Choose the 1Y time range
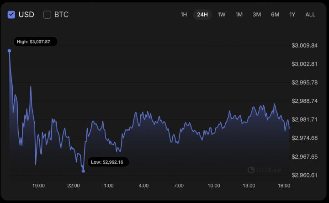Viewport: 329px width, 203px height. pyautogui.click(x=292, y=15)
